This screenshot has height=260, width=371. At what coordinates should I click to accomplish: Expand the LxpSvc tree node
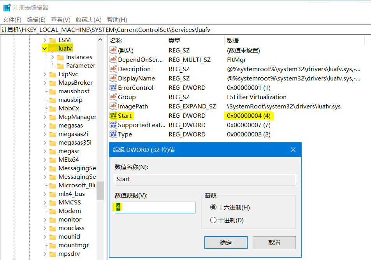[x=44, y=74]
